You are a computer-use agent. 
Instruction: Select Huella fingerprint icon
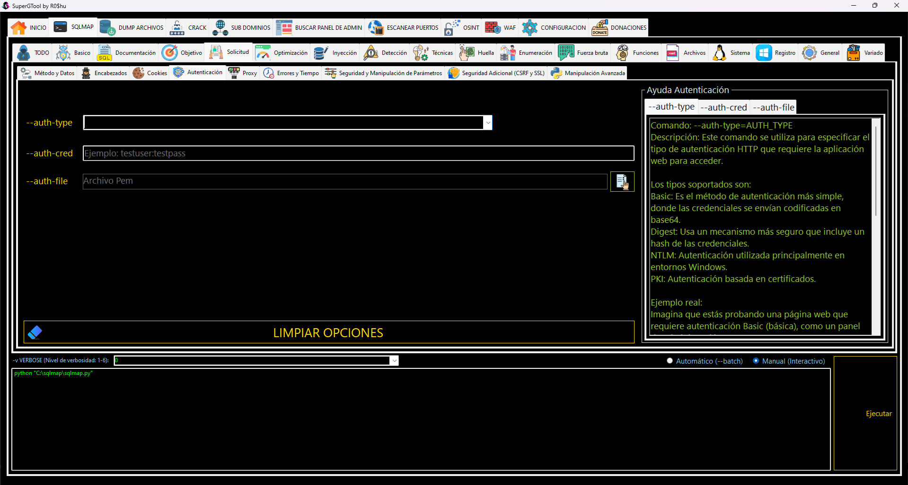[x=467, y=53]
